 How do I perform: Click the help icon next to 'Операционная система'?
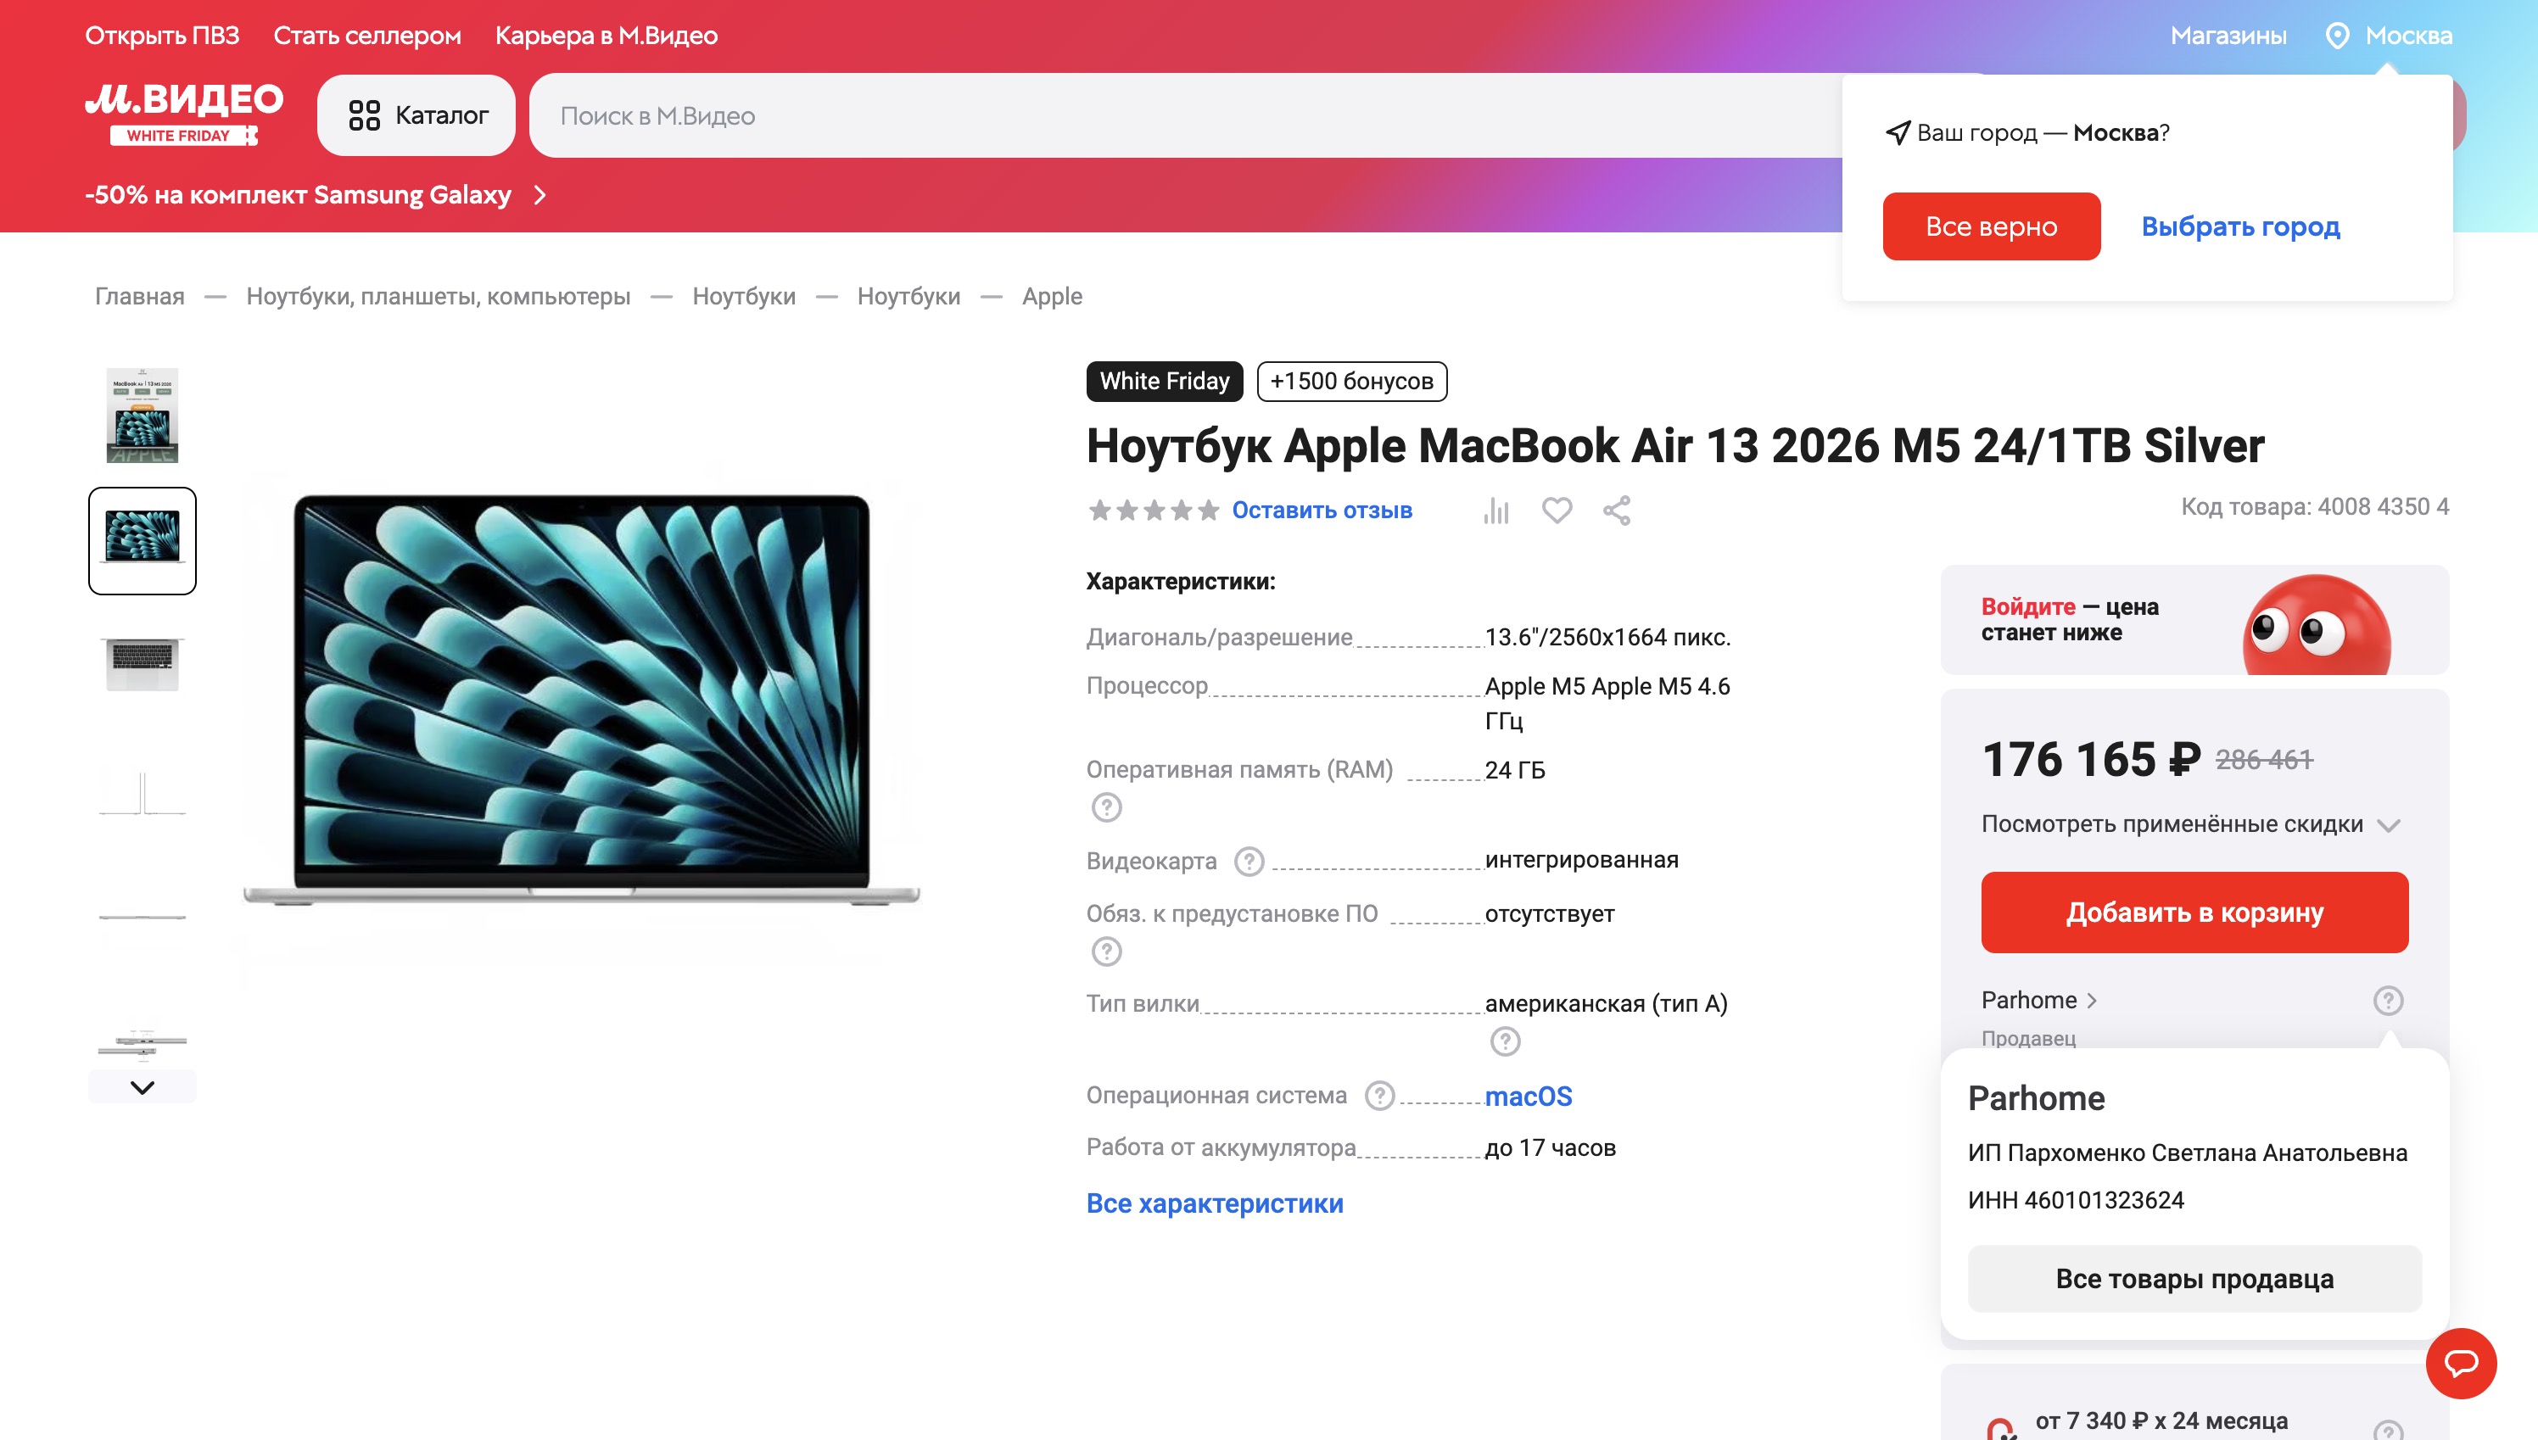(x=1380, y=1096)
